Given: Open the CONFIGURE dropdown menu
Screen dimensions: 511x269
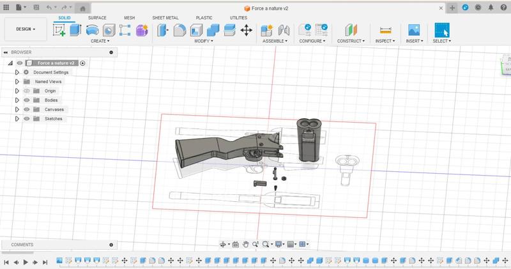Looking at the screenshot, I should (x=312, y=41).
